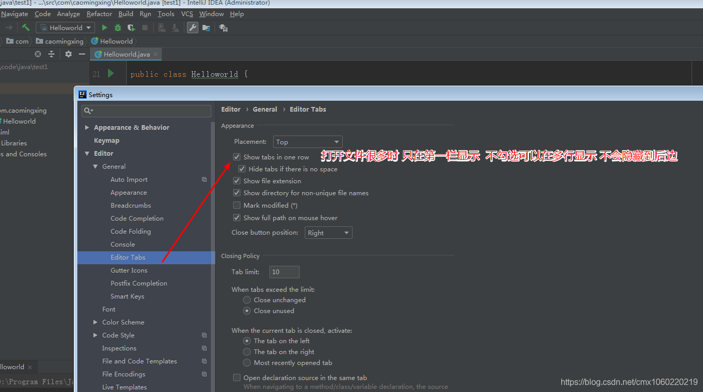Expand the Color Scheme node arrow
This screenshot has height=392, width=703.
pos(96,322)
